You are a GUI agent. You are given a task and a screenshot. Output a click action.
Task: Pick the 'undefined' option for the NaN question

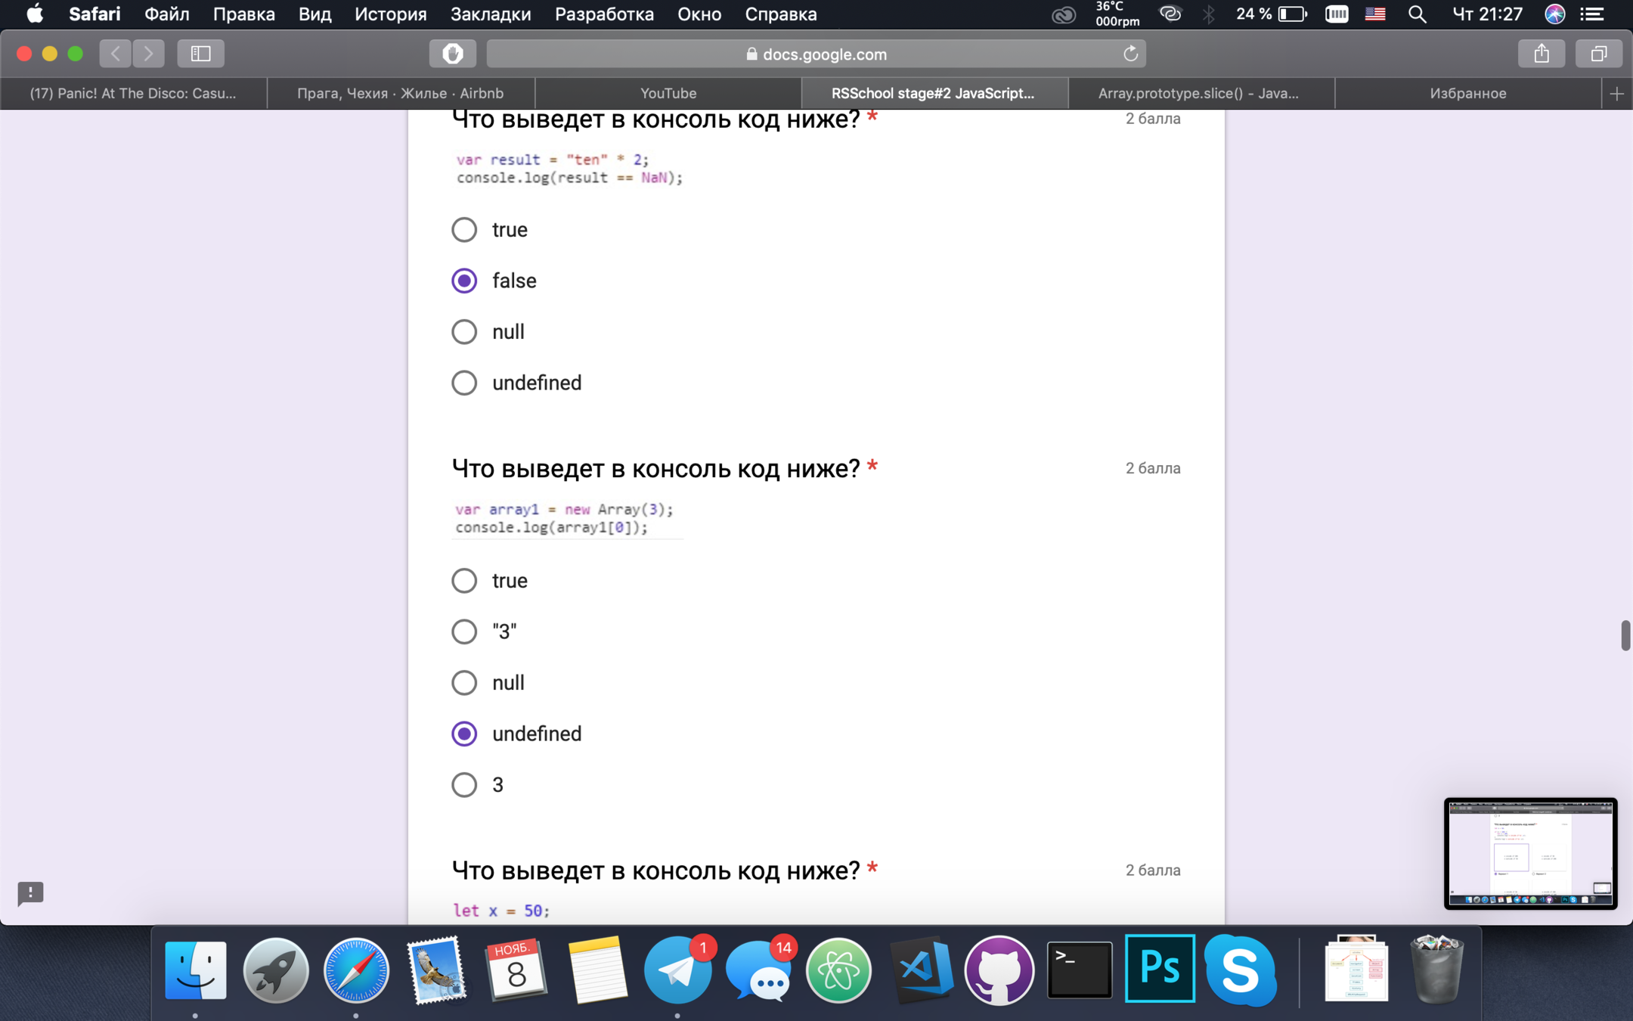(464, 383)
